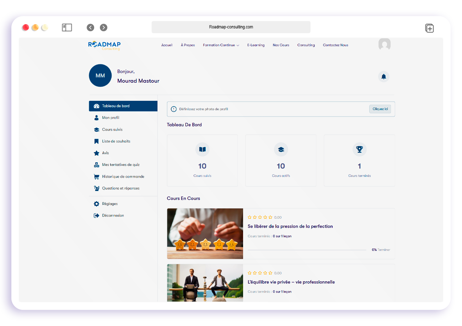Click the graduation cap above Cours actifs
The width and height of the screenshot is (462, 326).
[281, 150]
